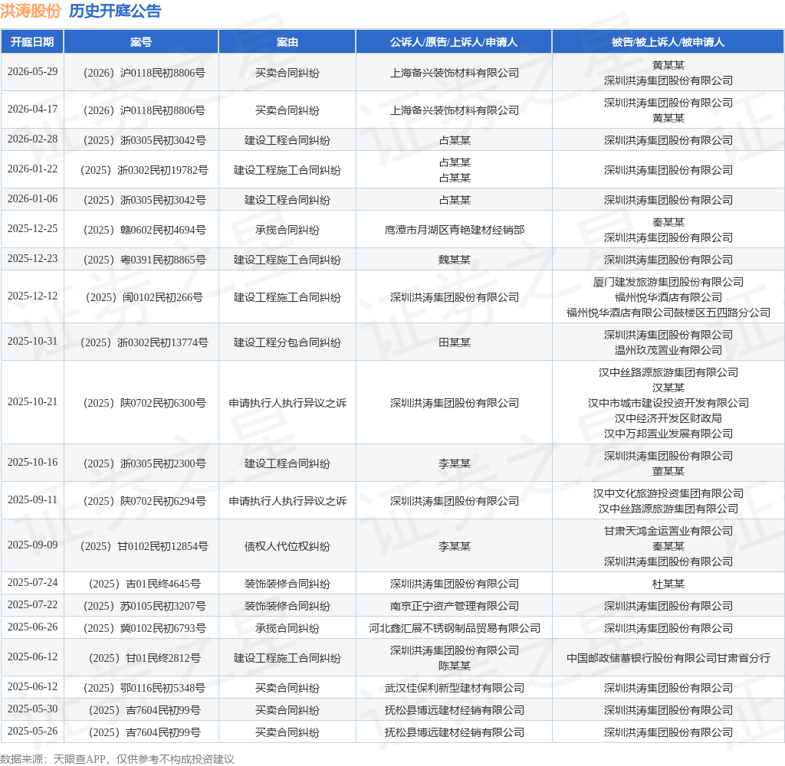Click case number (2025)陕0702民初6300号

(x=144, y=403)
